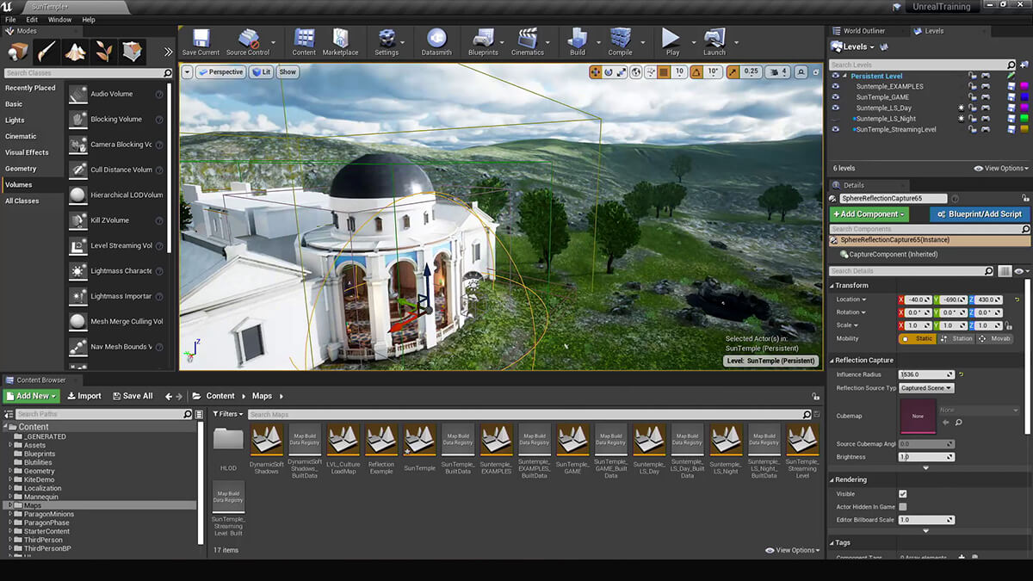Viewport: 1033px width, 581px height.
Task: Click the Blueprint/Add Script button
Action: coord(980,213)
